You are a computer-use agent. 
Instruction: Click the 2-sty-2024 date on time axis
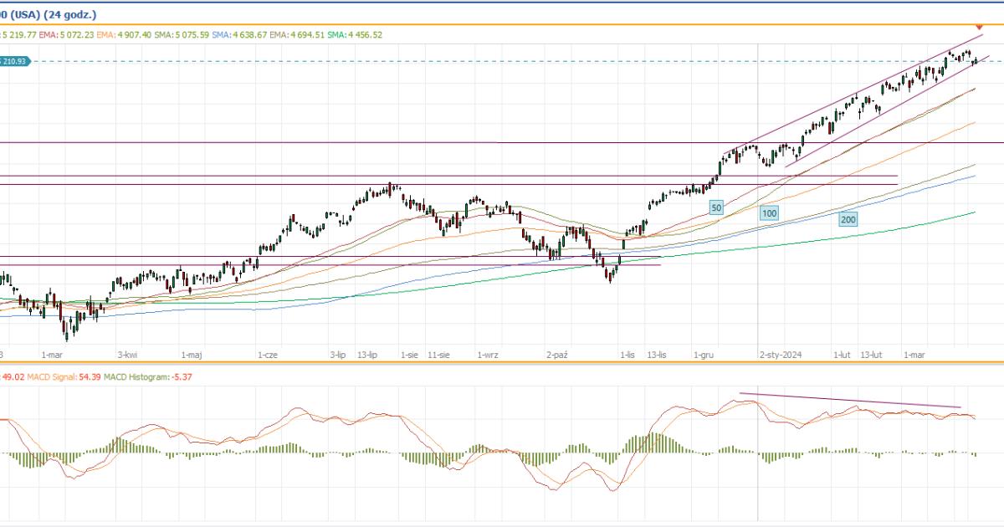(780, 355)
